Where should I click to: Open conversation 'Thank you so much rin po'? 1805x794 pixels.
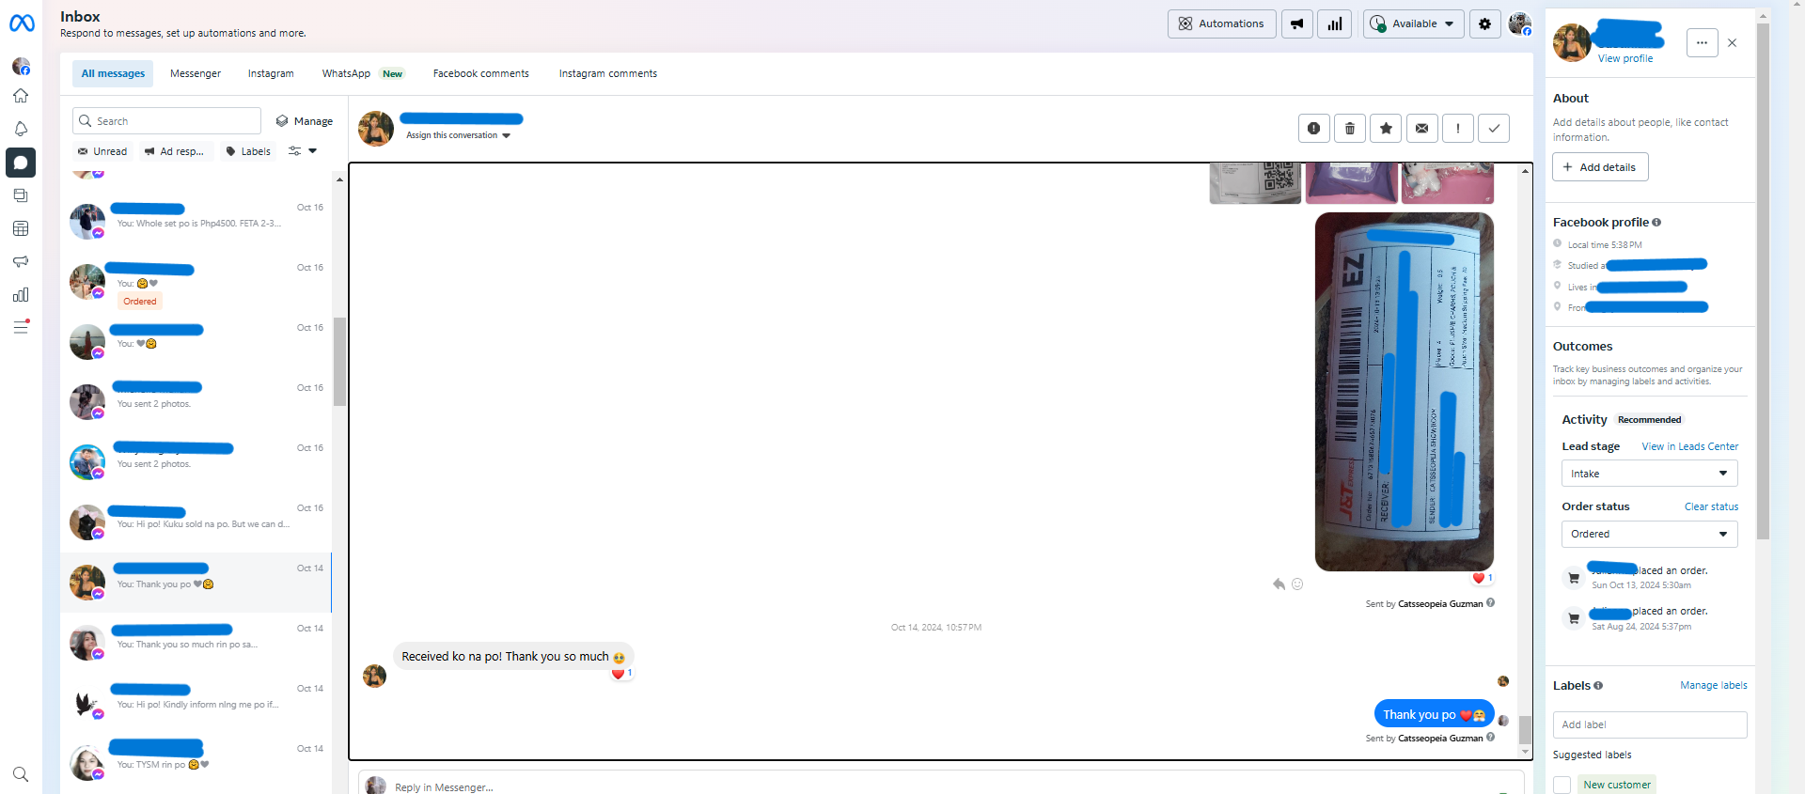pyautogui.click(x=196, y=643)
